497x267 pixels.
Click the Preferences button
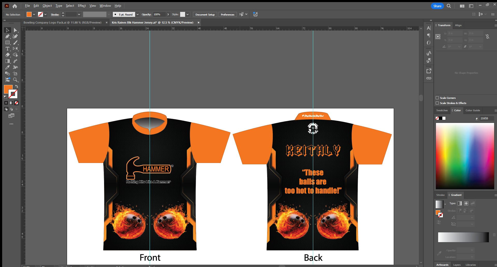228,14
